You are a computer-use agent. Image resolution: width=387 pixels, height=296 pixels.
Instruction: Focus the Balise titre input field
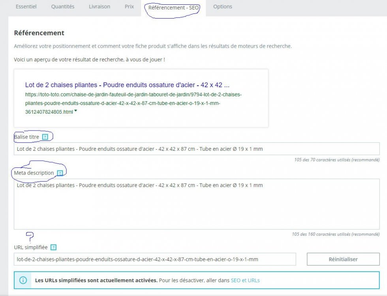tap(197, 149)
